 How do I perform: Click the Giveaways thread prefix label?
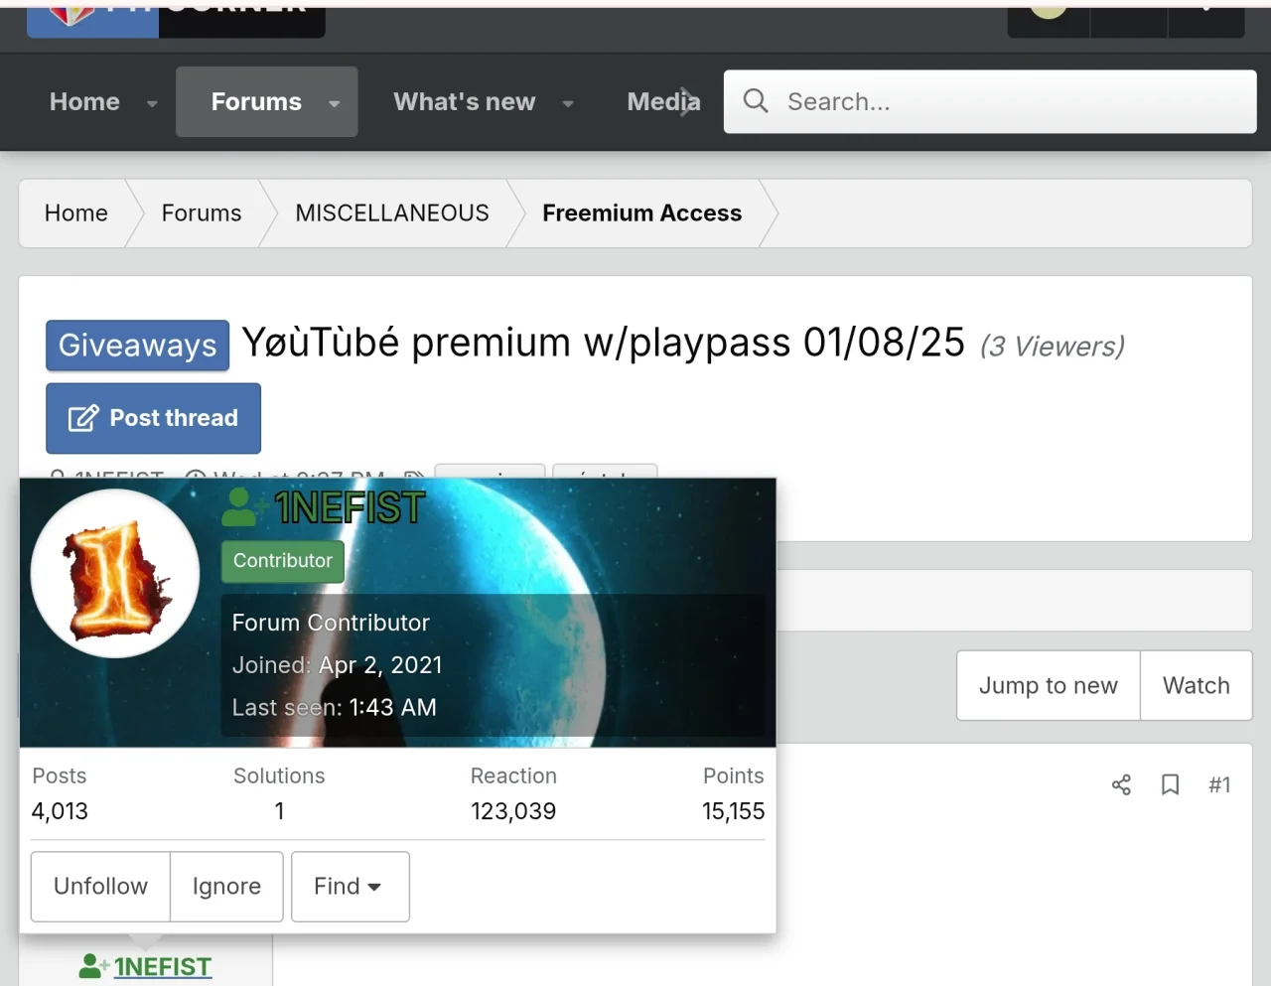click(x=137, y=345)
